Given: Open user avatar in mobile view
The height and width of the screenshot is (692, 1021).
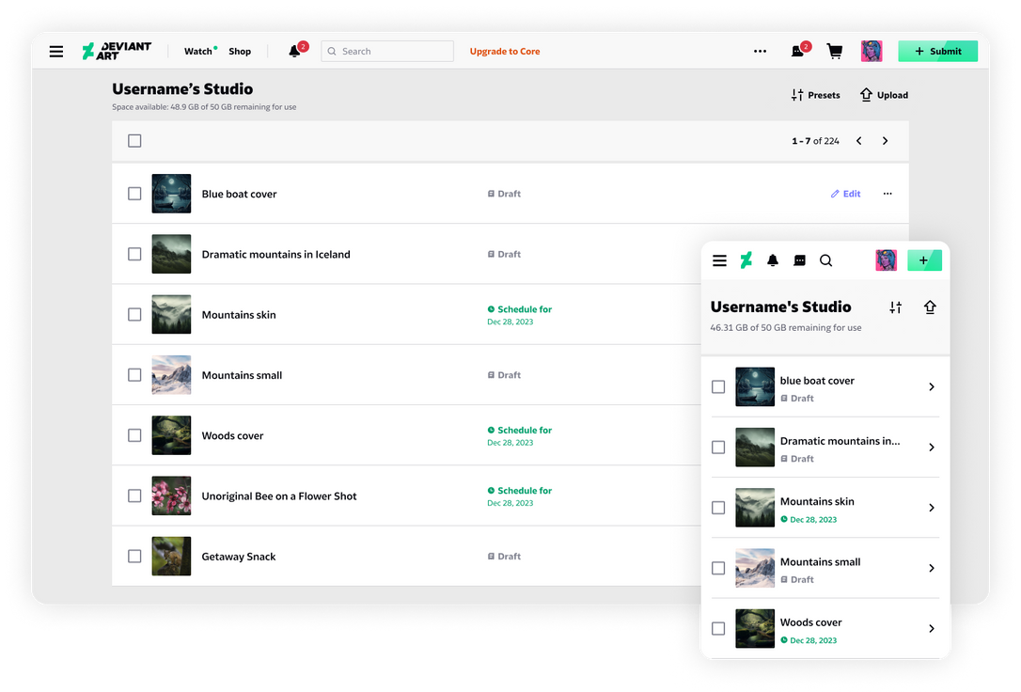Looking at the screenshot, I should [887, 260].
